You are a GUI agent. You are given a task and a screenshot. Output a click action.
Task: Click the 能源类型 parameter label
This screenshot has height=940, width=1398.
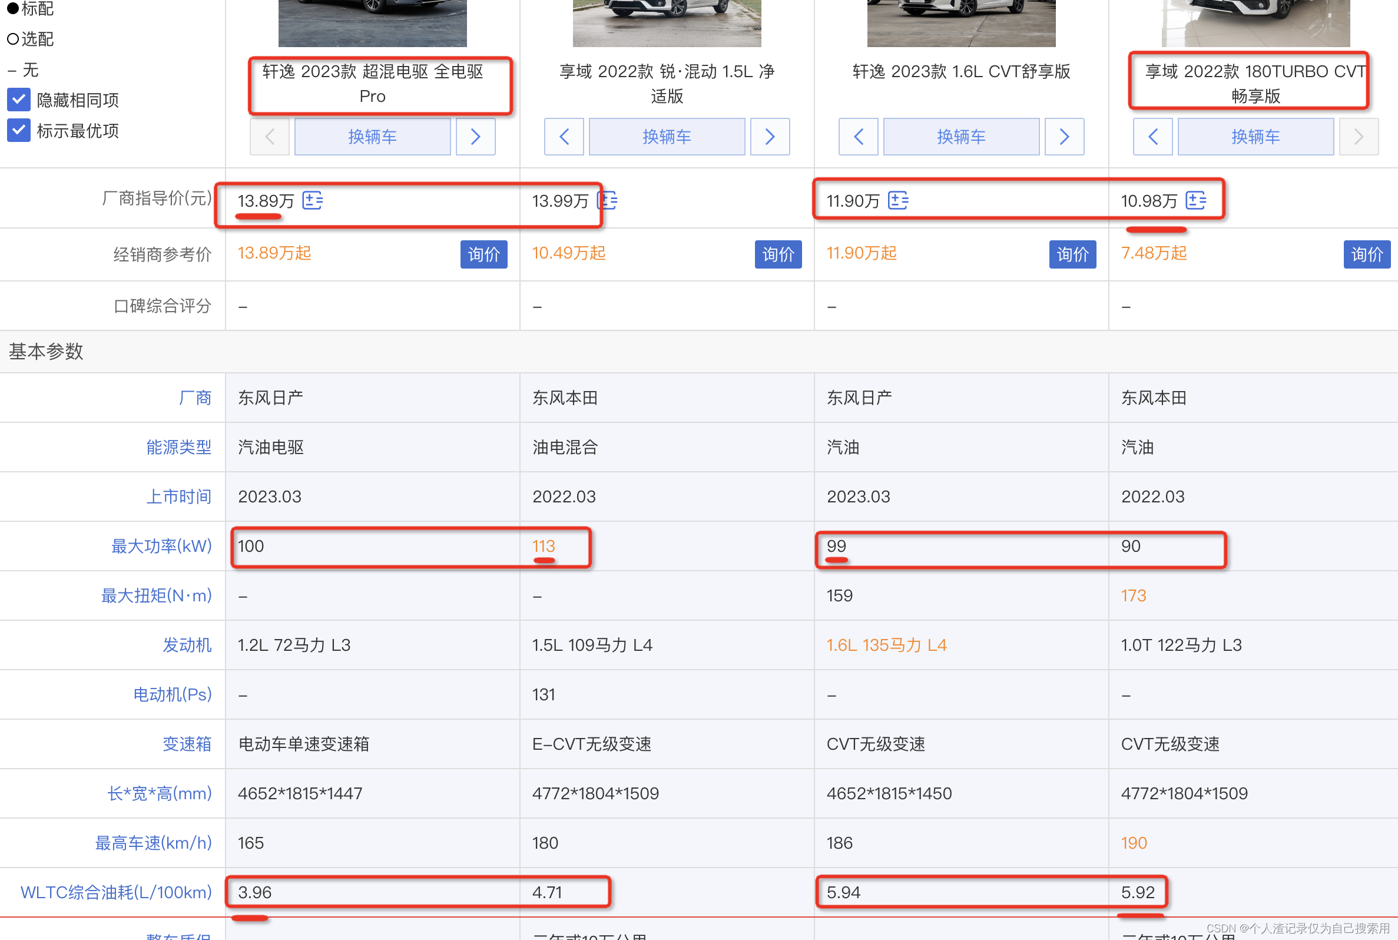click(178, 447)
